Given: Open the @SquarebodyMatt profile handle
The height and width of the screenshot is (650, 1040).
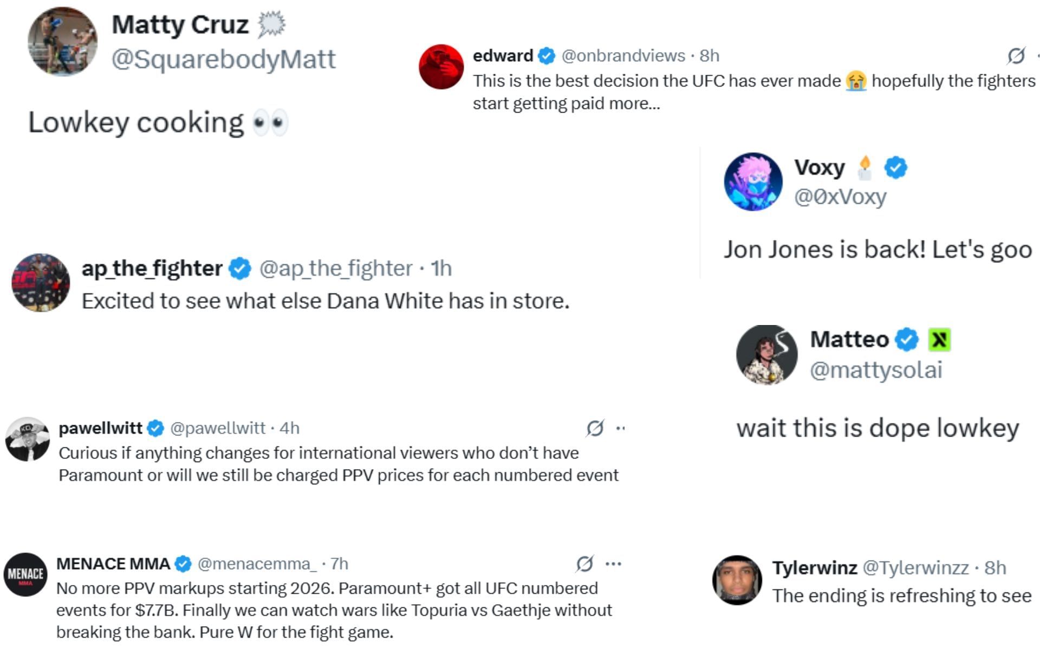Looking at the screenshot, I should coord(223,60).
